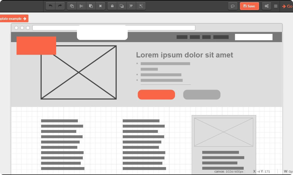Click the redo arrow icon

(x=60, y=6)
